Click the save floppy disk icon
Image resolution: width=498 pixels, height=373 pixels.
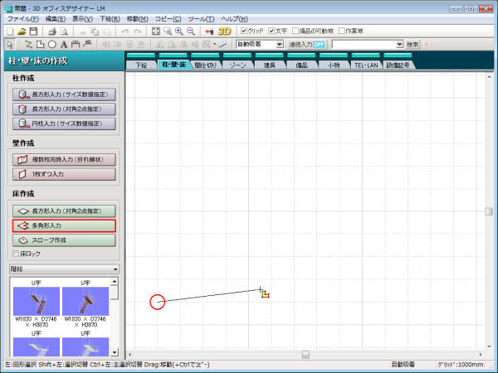click(34, 31)
